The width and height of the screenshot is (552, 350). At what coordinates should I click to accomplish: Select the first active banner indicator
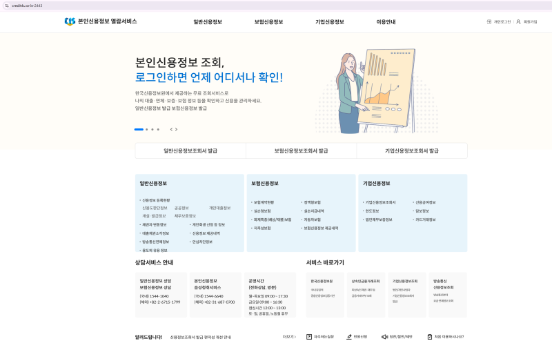pos(139,129)
